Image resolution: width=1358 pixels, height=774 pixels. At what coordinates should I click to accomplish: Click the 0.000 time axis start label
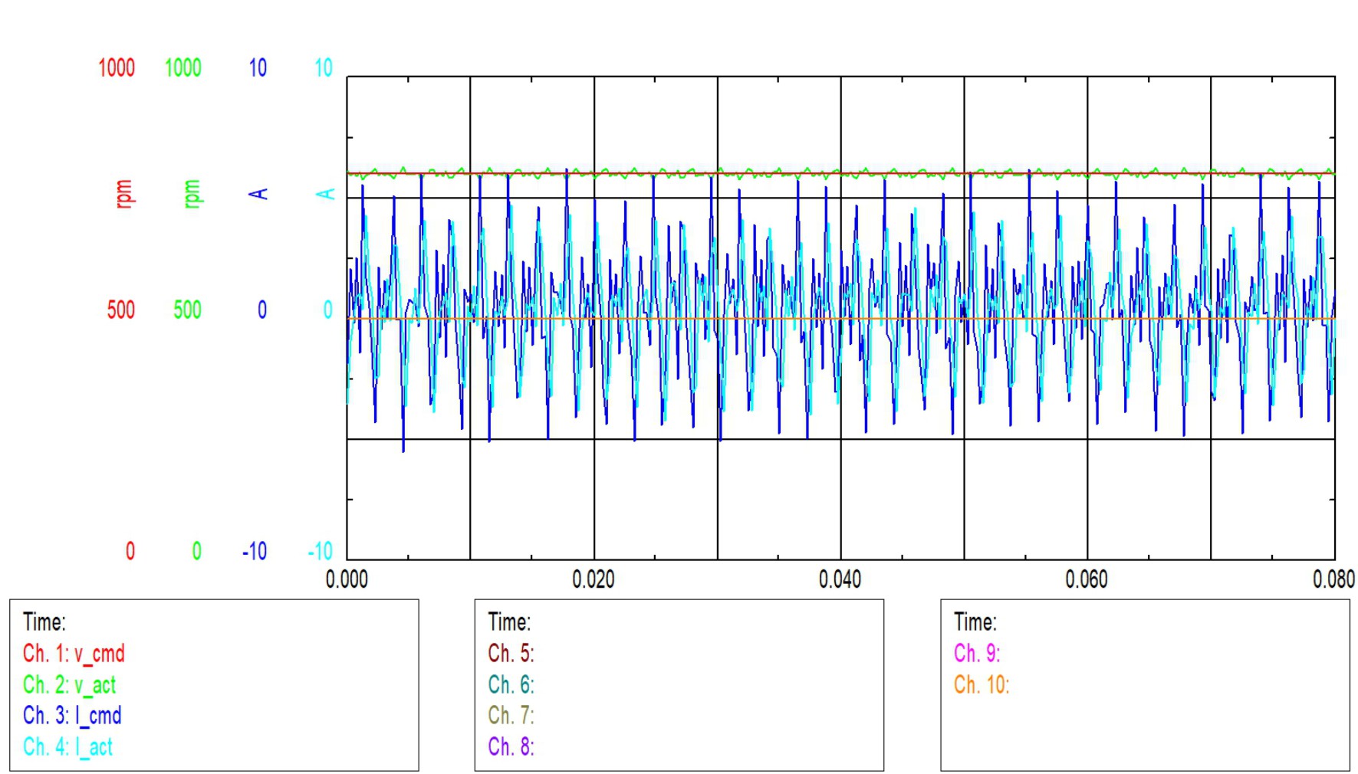(x=347, y=579)
